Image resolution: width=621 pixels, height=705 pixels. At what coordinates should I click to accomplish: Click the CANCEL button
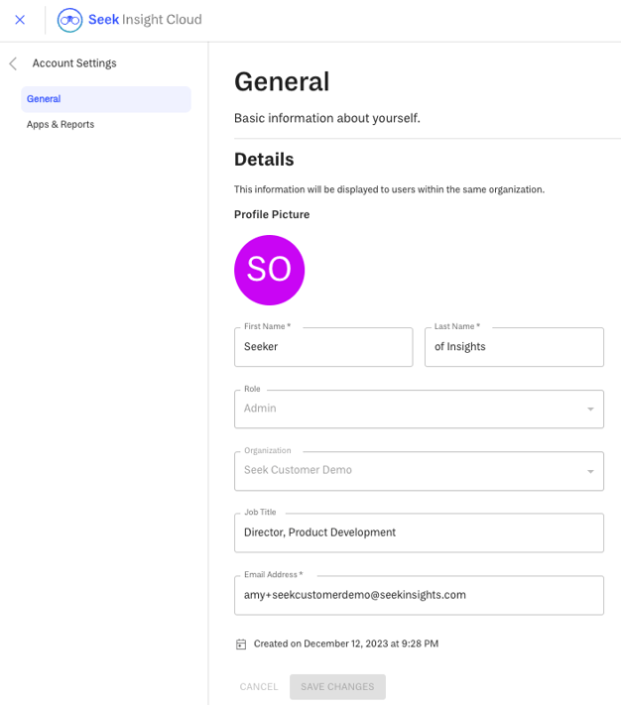(259, 686)
